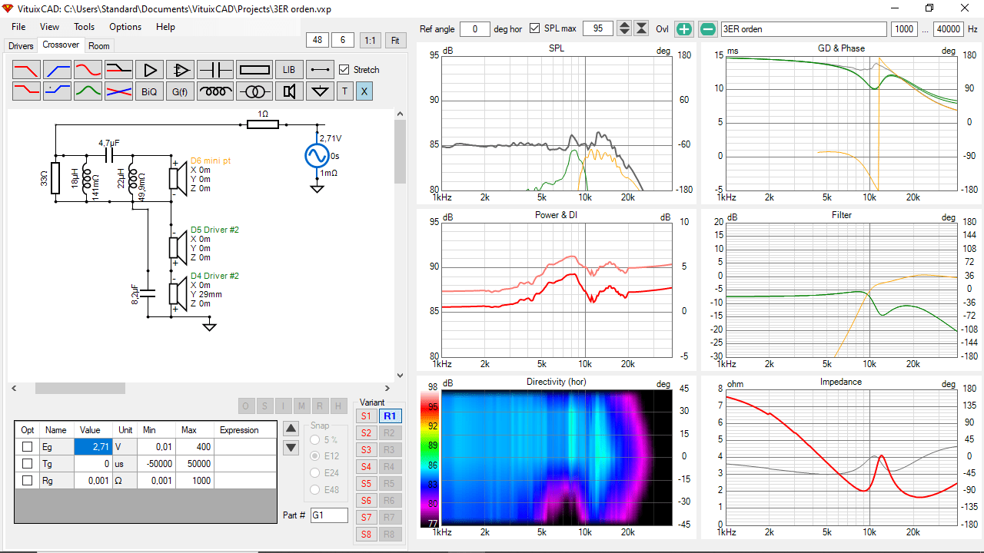Place a capacitor component

215,70
